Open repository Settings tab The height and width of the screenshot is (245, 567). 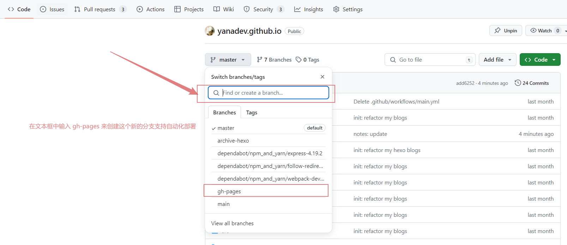tap(348, 9)
